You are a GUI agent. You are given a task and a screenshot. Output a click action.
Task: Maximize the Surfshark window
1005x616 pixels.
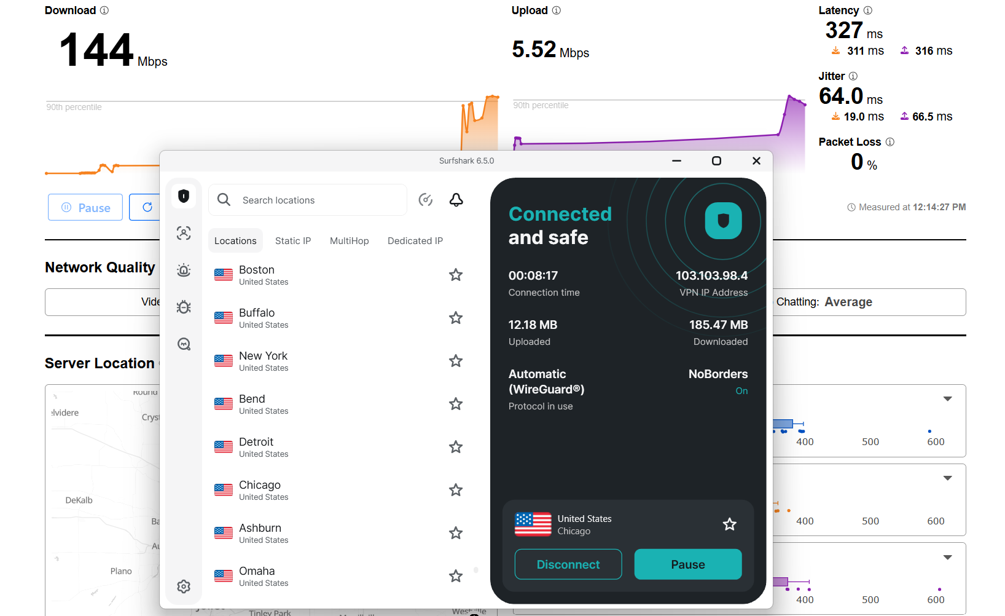point(716,161)
